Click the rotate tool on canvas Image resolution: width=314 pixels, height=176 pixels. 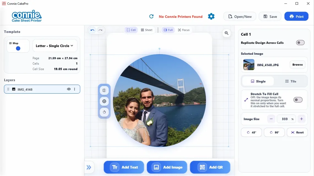[x=104, y=112]
